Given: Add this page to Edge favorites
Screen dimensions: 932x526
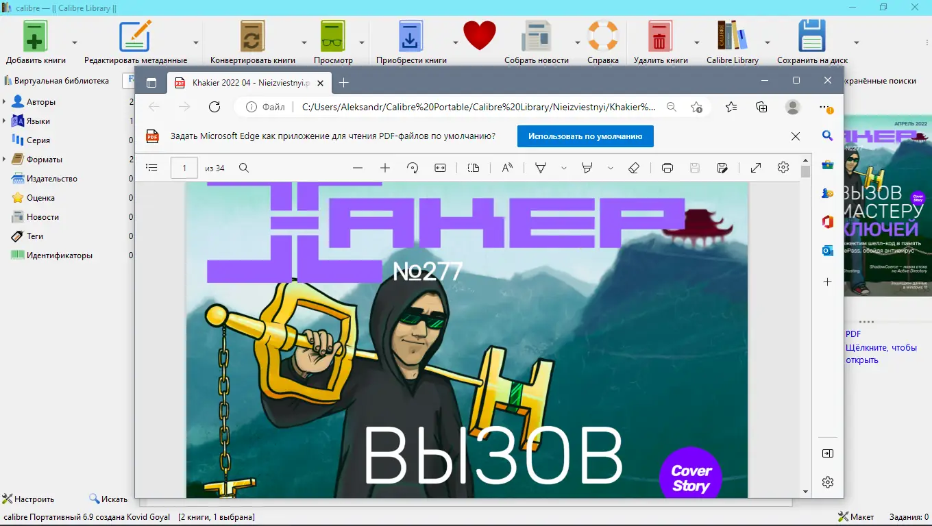Looking at the screenshot, I should tap(696, 107).
